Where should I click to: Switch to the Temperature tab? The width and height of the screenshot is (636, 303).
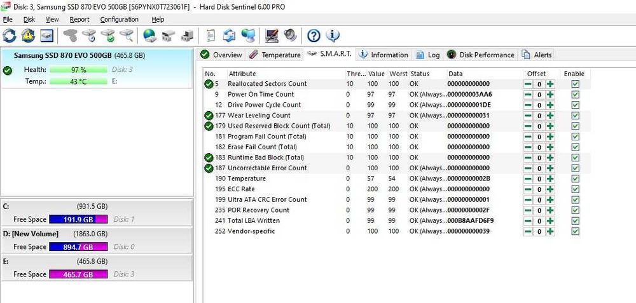tap(275, 55)
